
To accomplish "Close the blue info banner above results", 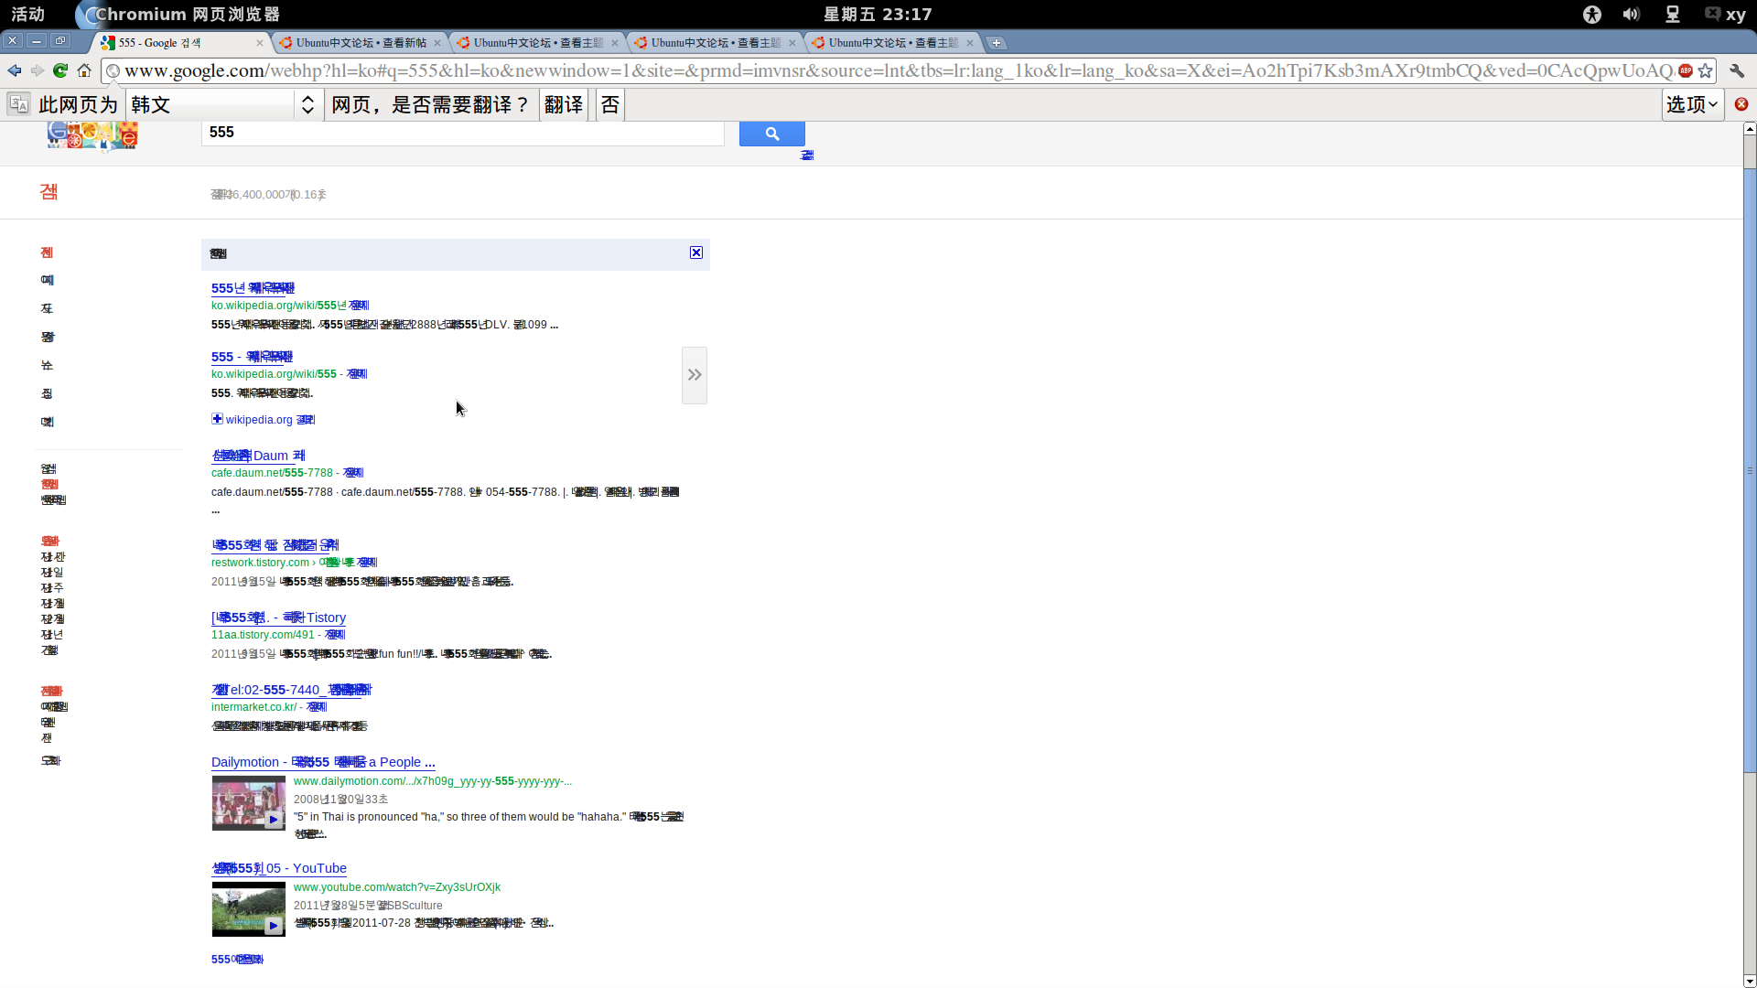I will click(696, 252).
